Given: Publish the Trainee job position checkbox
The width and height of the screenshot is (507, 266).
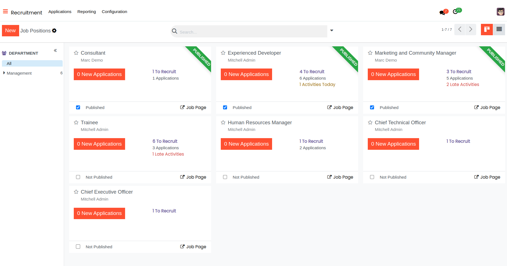Looking at the screenshot, I should (x=78, y=177).
